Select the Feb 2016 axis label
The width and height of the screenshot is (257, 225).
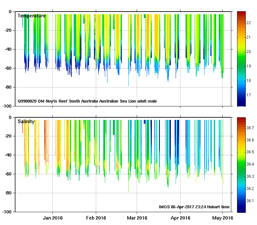96,218
